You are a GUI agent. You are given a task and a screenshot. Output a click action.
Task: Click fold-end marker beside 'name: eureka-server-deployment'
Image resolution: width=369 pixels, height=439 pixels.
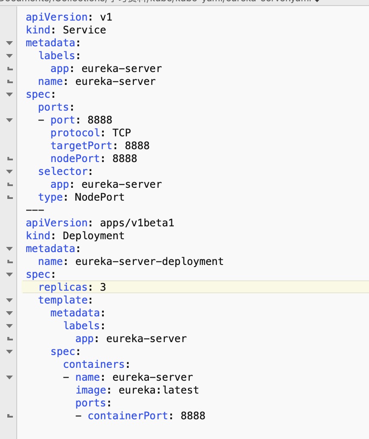pos(10,262)
